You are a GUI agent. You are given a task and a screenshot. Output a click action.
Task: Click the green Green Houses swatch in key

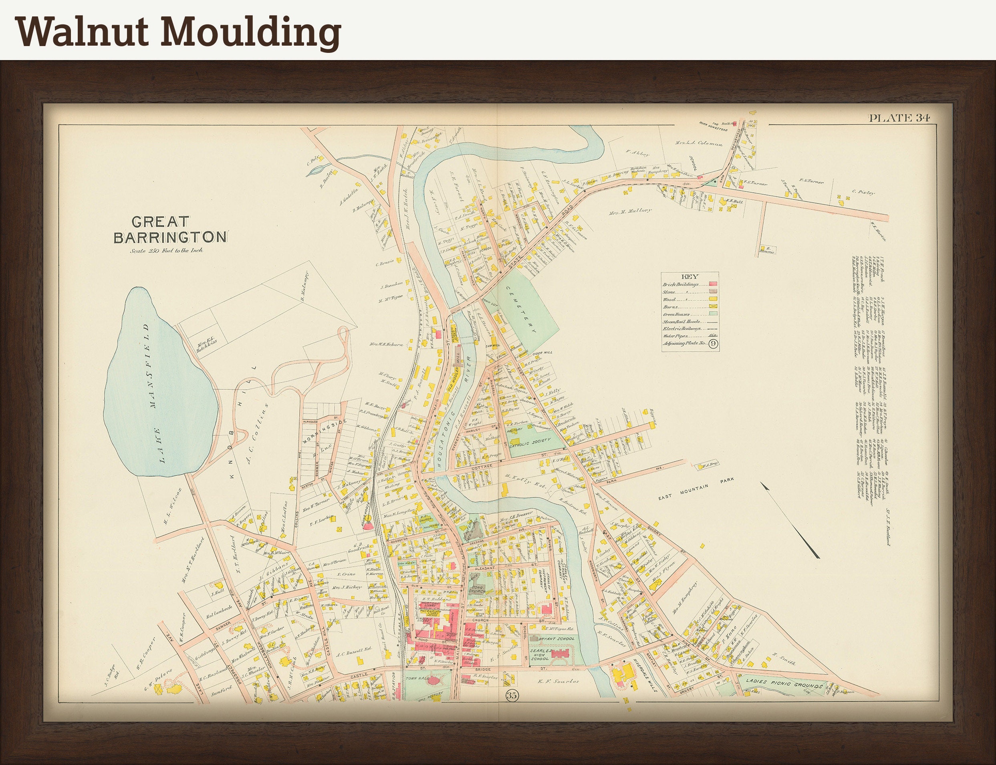click(x=713, y=314)
